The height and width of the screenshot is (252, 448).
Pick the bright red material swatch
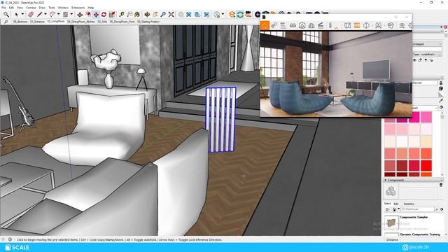pos(426,165)
